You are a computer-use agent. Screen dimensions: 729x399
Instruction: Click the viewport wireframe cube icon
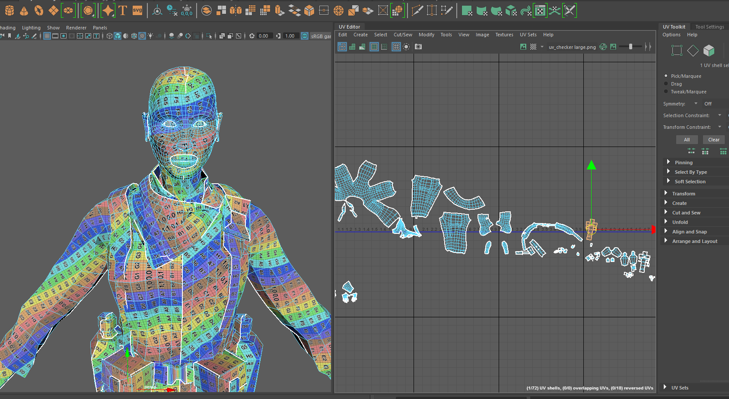click(x=109, y=36)
